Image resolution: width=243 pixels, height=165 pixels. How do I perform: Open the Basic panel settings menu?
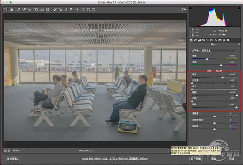pyautogui.click(x=239, y=45)
